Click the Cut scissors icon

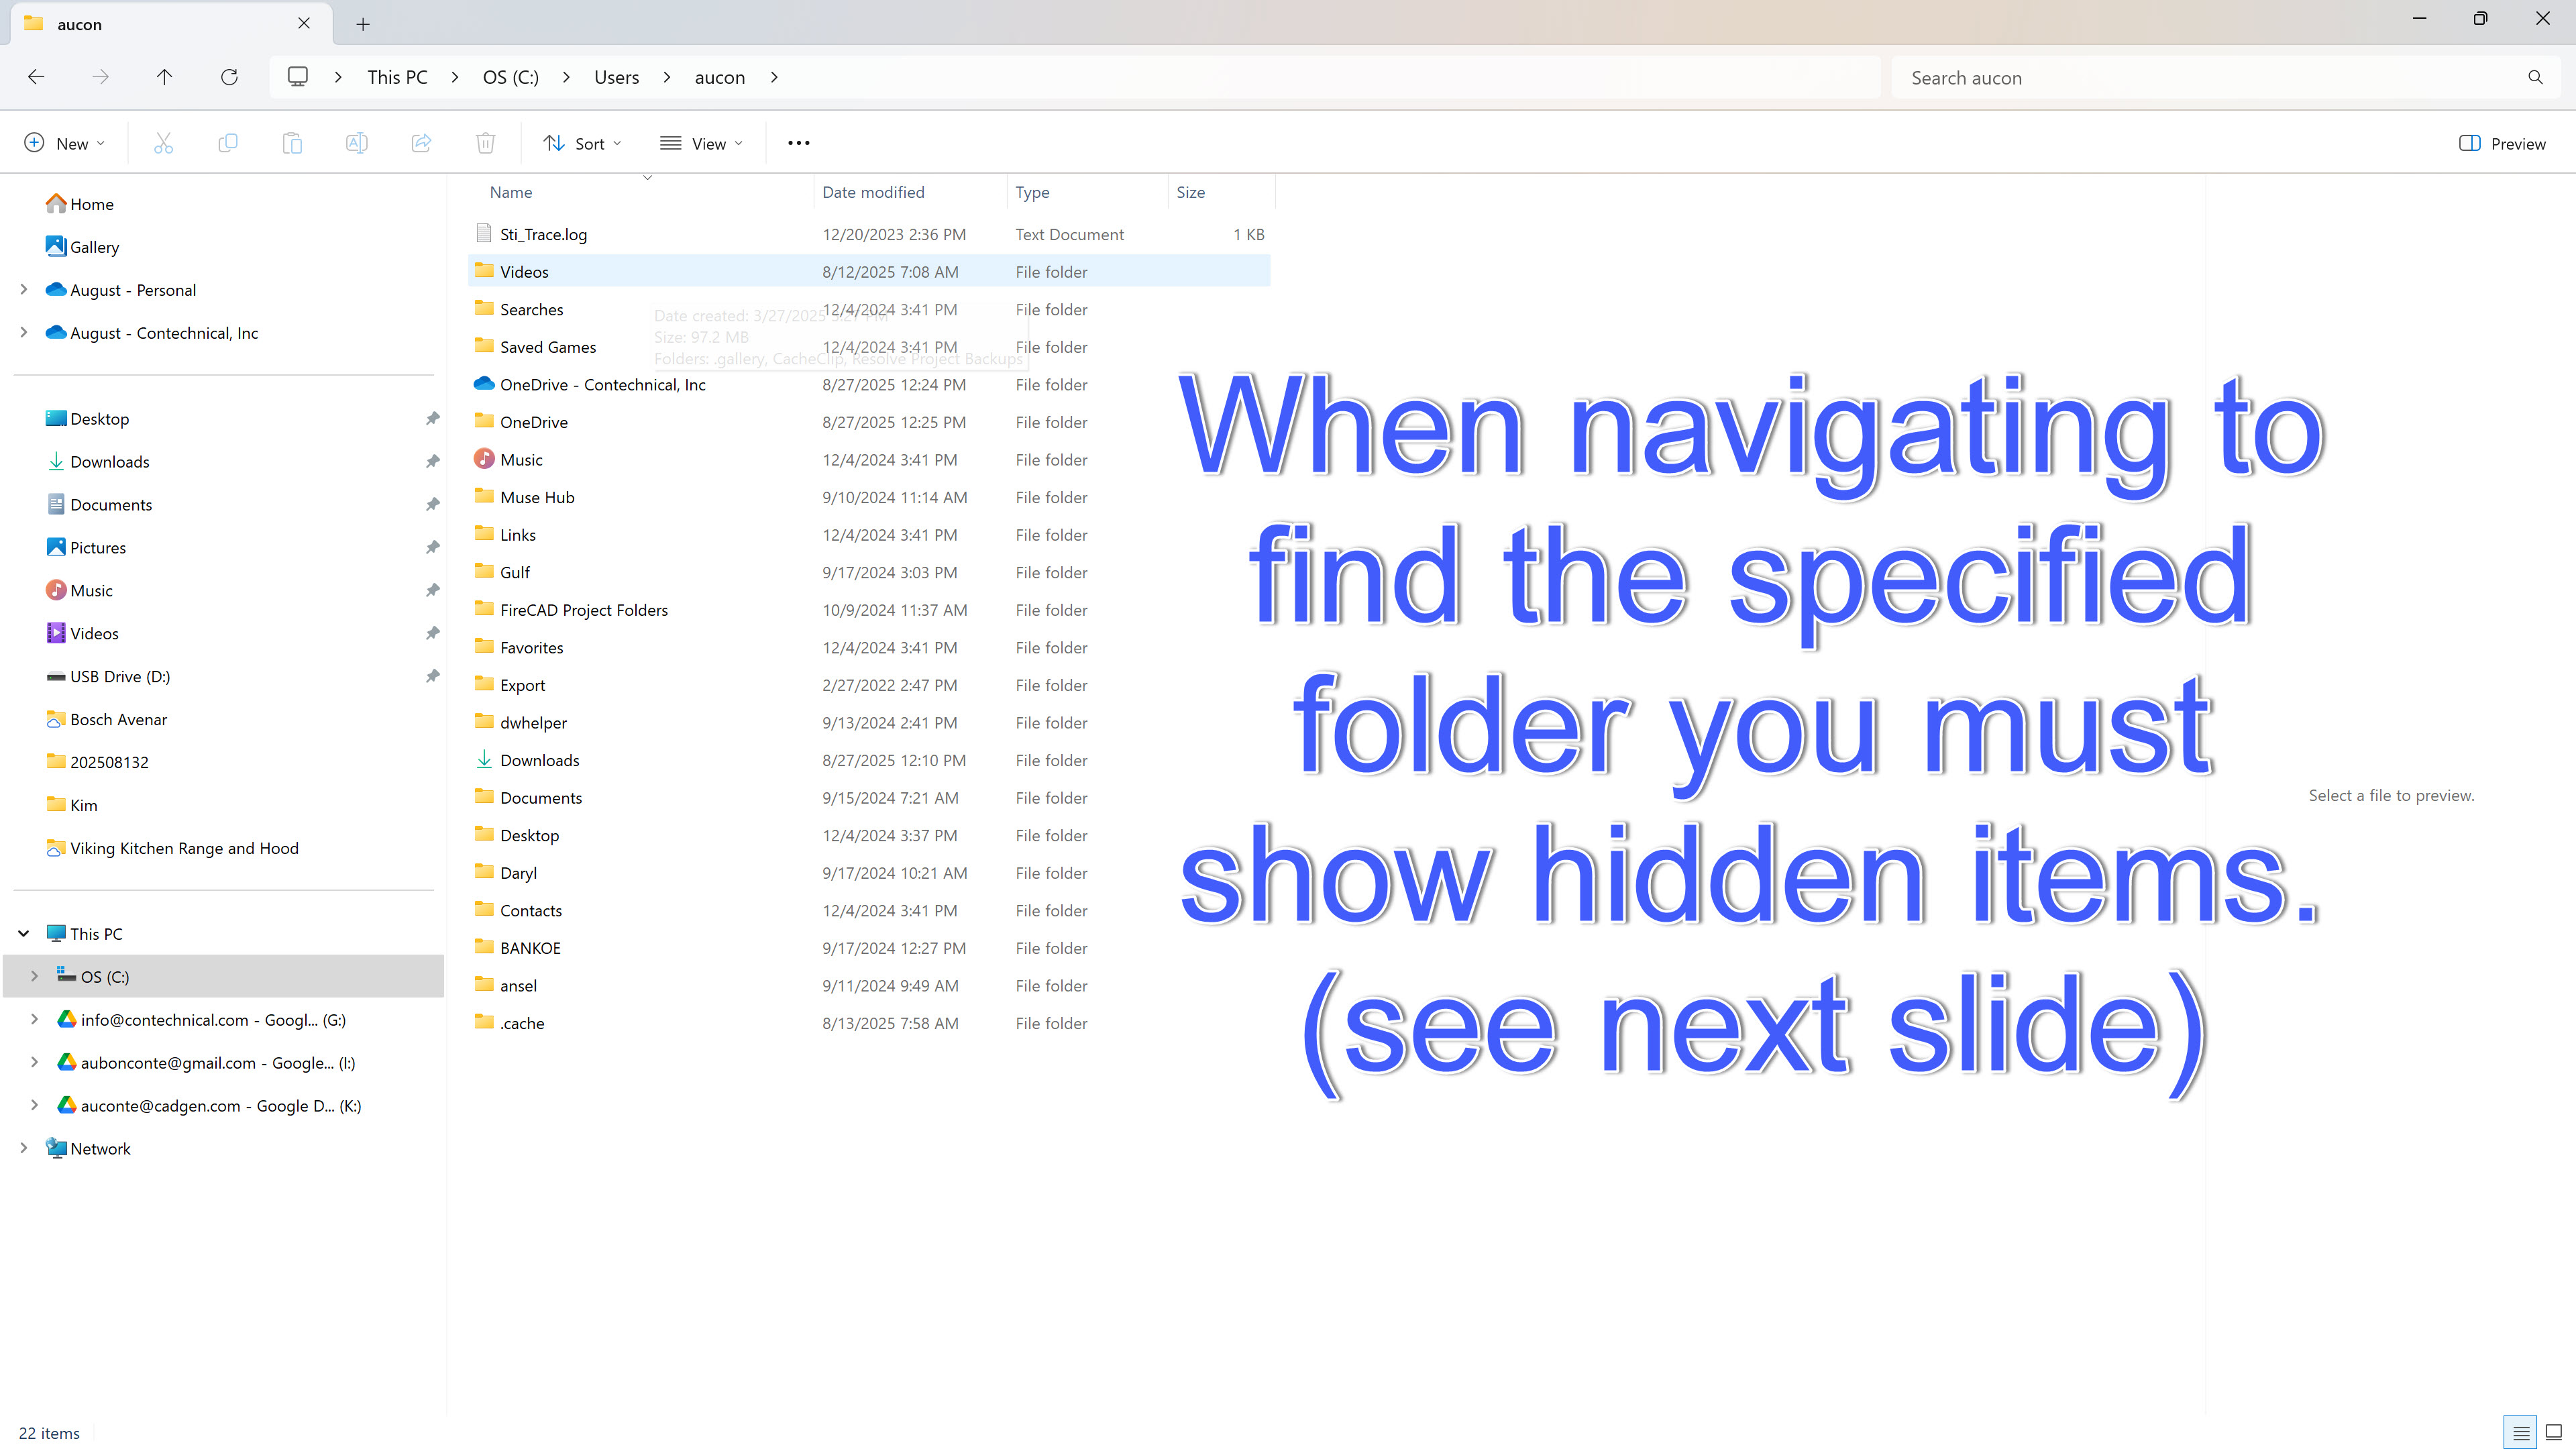pos(163,143)
